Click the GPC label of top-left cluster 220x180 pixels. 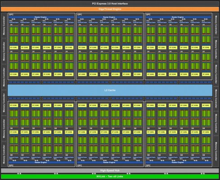tap(11, 14)
